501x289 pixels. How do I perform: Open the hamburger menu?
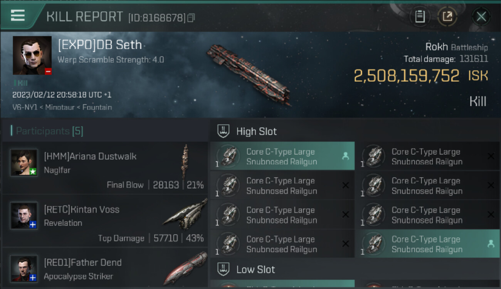pyautogui.click(x=18, y=15)
